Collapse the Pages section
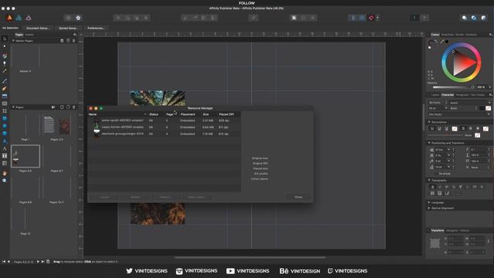Image resolution: width=494 pixels, height=278 pixels. click(13, 107)
